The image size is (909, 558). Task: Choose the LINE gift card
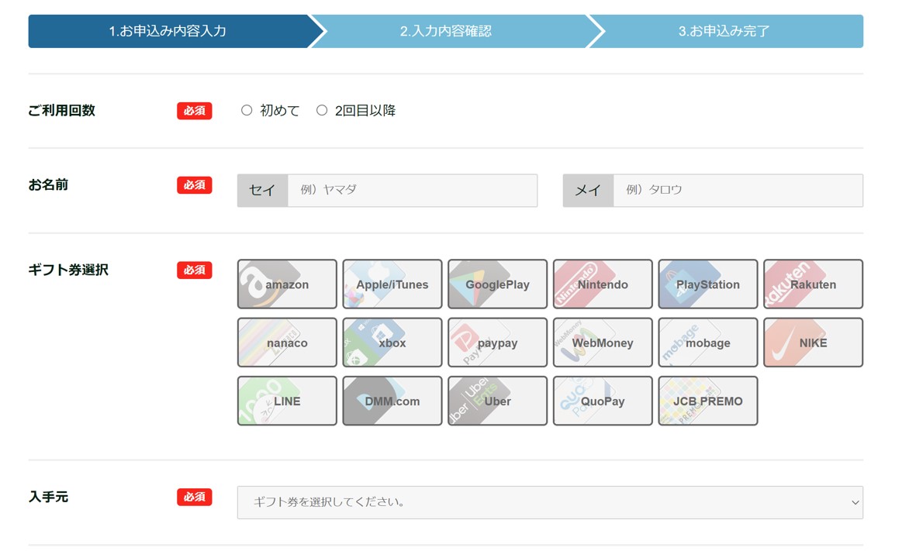point(287,401)
